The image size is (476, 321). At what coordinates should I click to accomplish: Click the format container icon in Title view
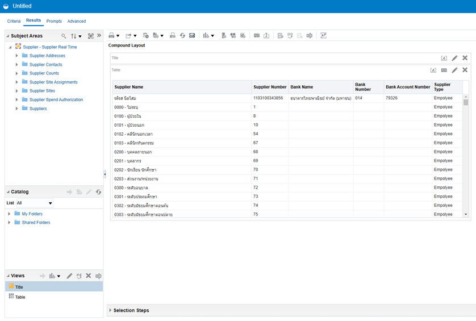coord(444,58)
